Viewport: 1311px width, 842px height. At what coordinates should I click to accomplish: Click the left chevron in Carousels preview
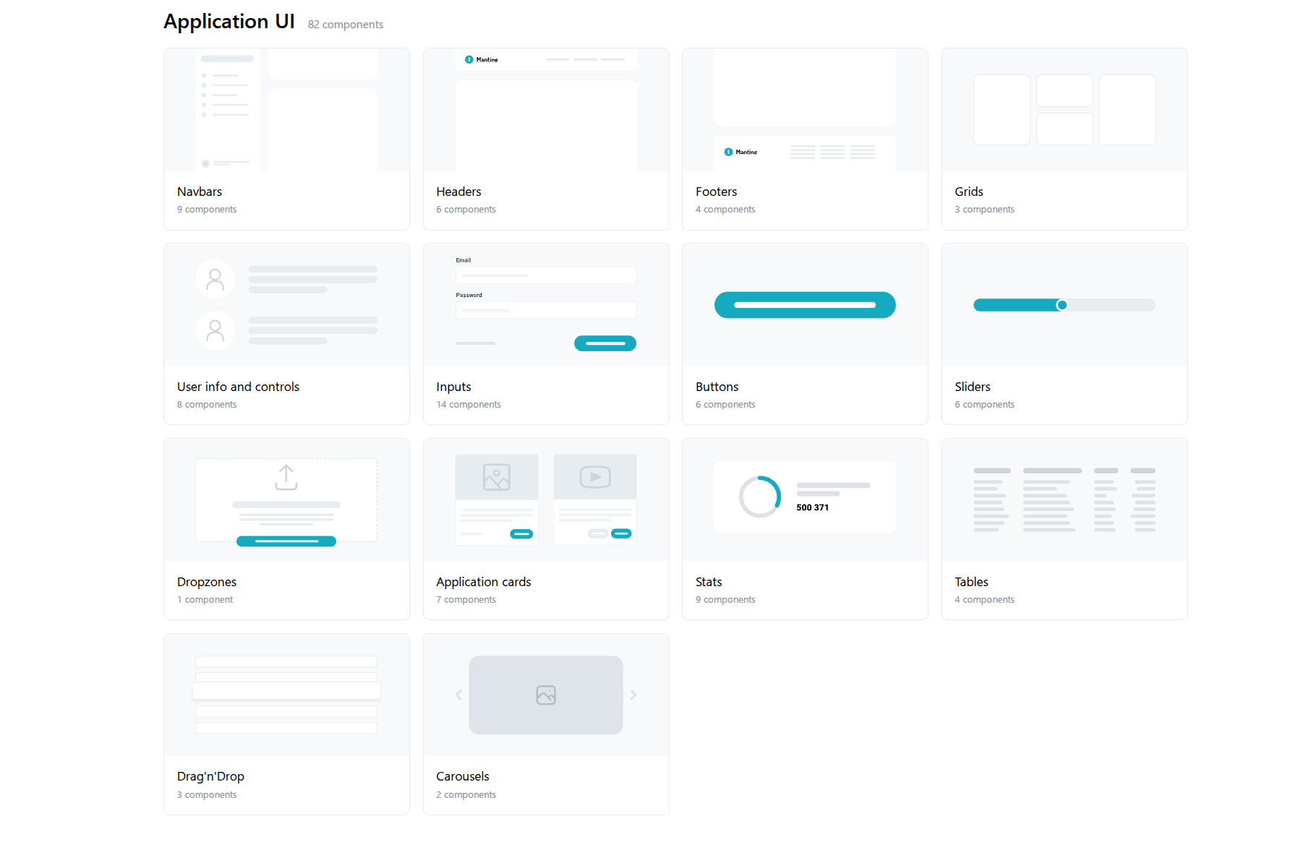pyautogui.click(x=458, y=695)
